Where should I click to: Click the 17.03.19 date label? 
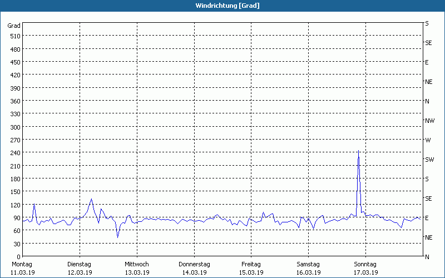point(365,272)
